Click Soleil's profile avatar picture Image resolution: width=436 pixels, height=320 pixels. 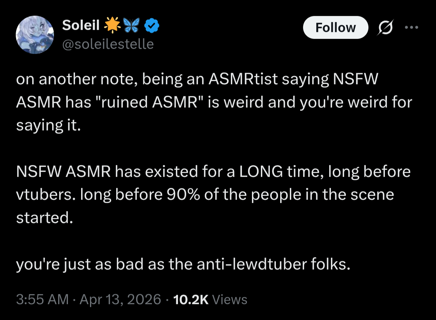(34, 34)
